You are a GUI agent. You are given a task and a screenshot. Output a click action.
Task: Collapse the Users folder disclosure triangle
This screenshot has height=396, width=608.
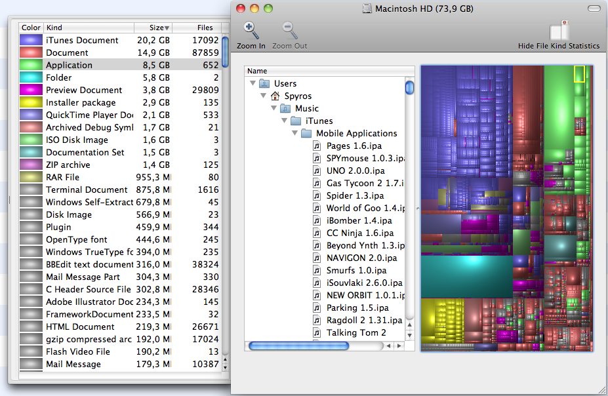click(x=253, y=83)
